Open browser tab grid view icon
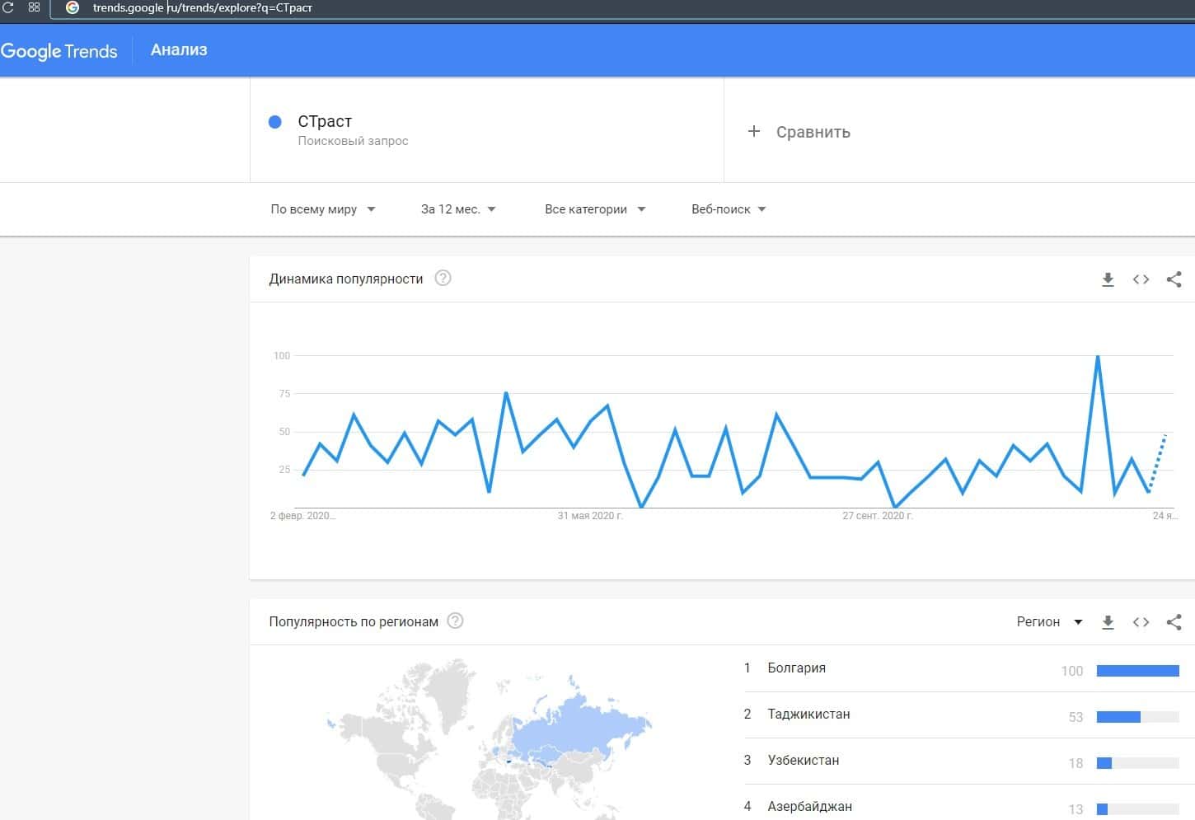This screenshot has height=820, width=1195. pyautogui.click(x=34, y=7)
